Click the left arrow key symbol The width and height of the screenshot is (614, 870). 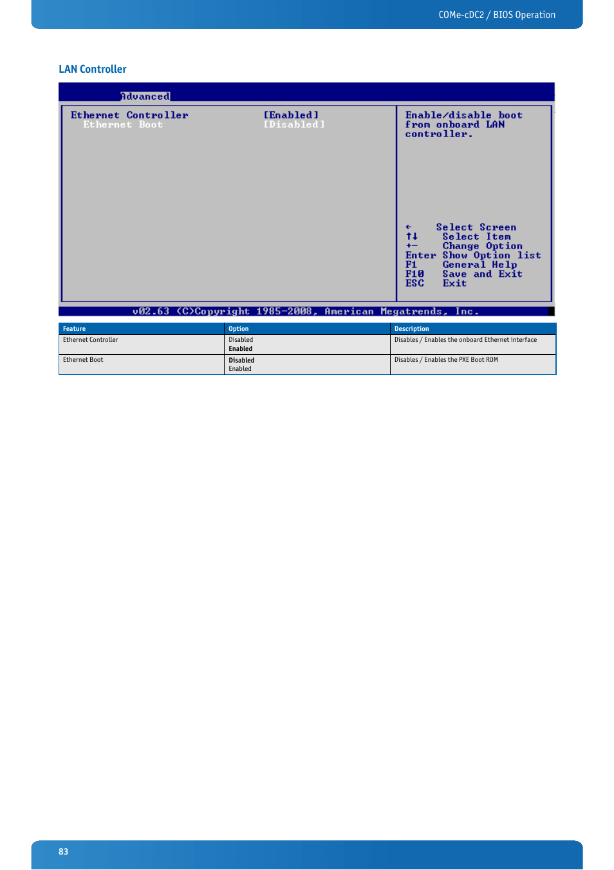coord(409,227)
